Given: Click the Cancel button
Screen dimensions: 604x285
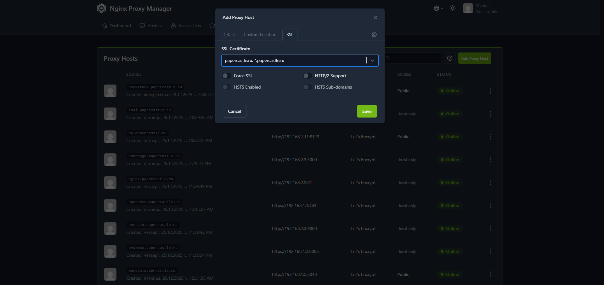Looking at the screenshot, I should click(234, 111).
